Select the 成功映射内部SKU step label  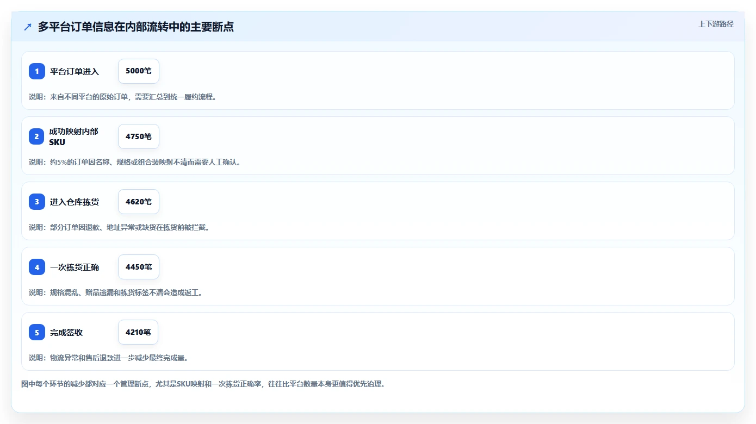point(74,136)
